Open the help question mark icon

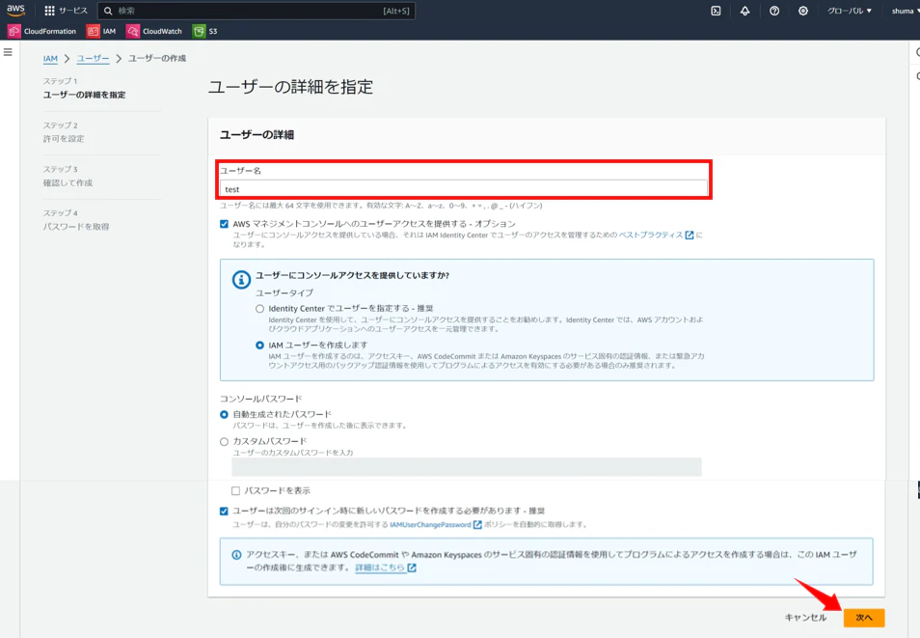click(x=774, y=11)
